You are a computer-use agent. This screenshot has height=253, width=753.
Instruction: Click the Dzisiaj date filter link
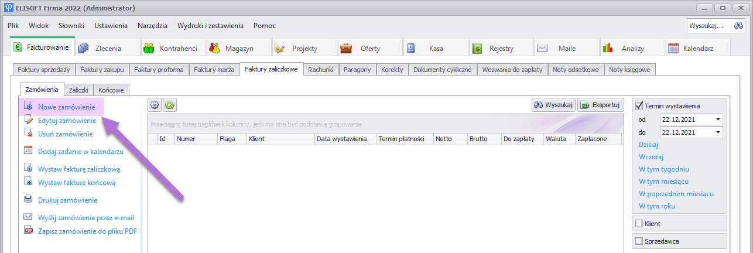[x=649, y=145]
